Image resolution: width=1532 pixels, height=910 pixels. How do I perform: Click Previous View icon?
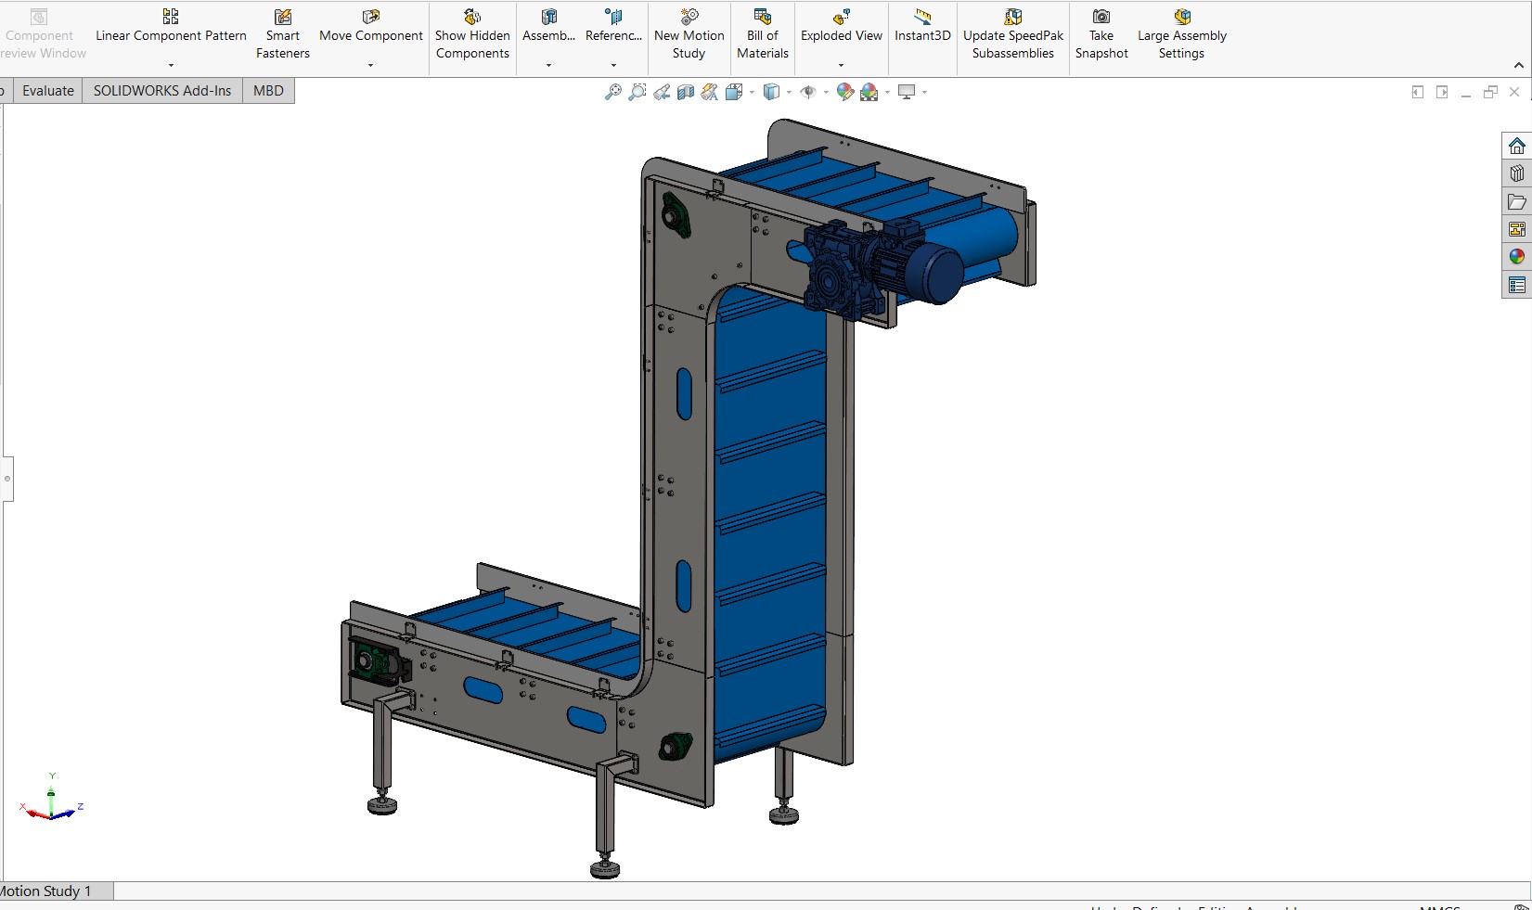tap(662, 92)
